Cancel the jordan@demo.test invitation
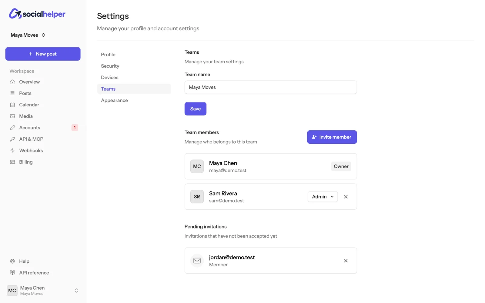The height and width of the screenshot is (303, 485). tap(346, 261)
